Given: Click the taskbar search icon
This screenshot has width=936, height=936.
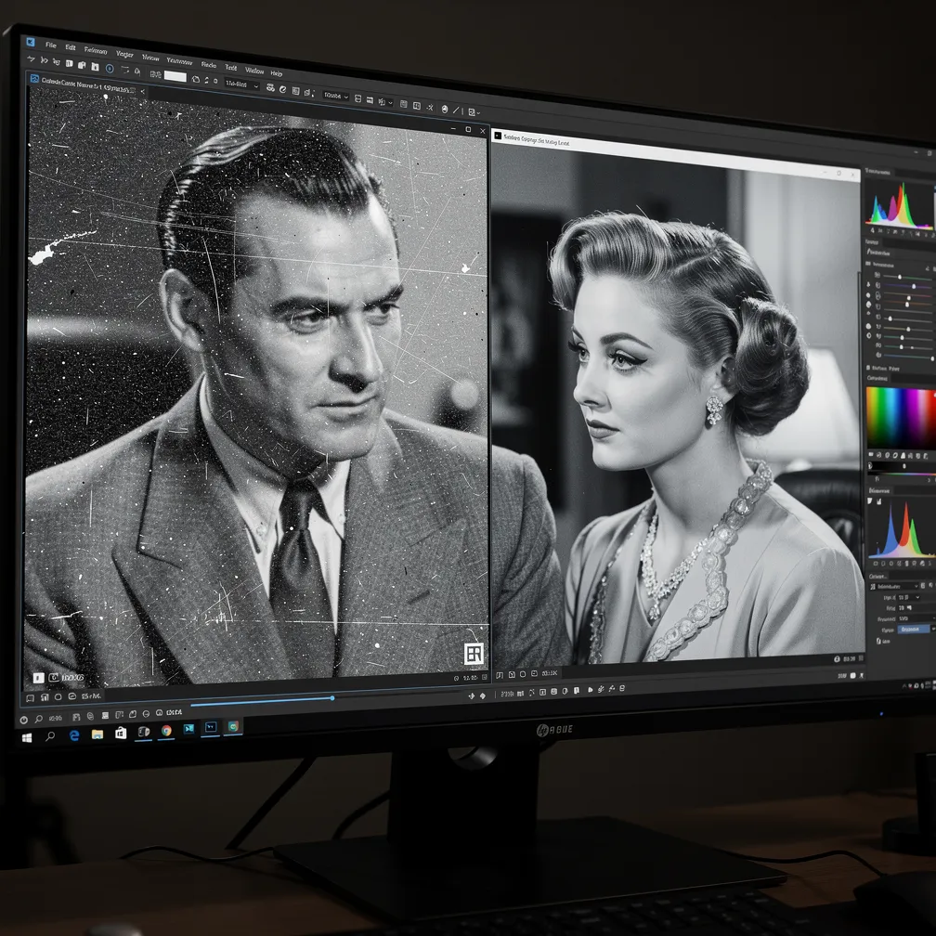Looking at the screenshot, I should [50, 736].
